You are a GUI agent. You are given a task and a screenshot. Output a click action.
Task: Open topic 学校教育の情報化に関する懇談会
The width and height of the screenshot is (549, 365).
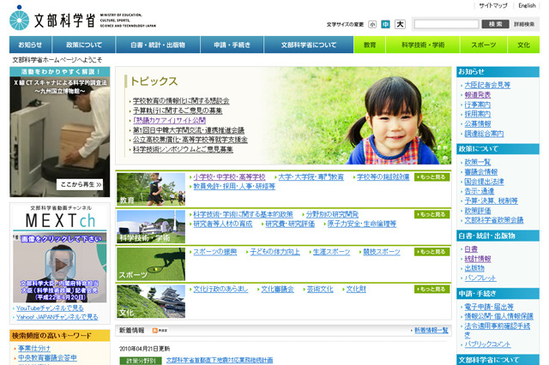coord(181,101)
